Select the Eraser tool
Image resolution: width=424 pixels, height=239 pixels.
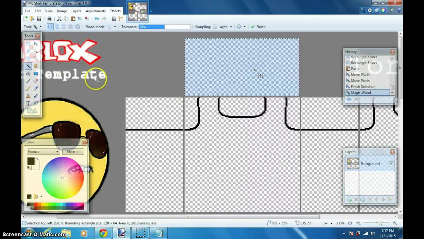(x=36, y=81)
